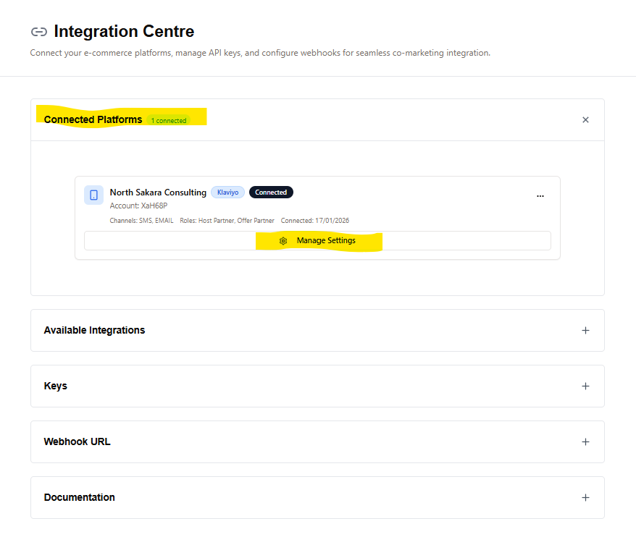The image size is (636, 537).
Task: Open Manage Settings for North Sakara Consulting
Action: [x=317, y=241]
